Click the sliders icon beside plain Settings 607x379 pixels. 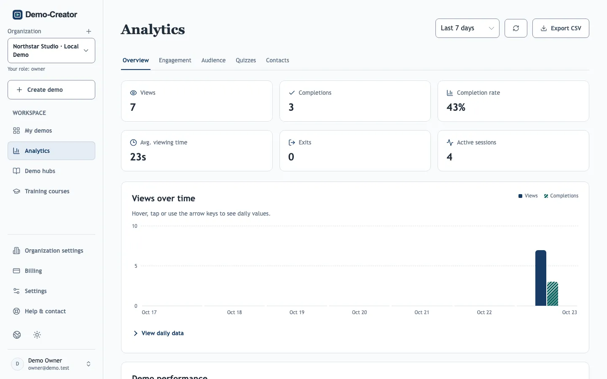coord(16,291)
